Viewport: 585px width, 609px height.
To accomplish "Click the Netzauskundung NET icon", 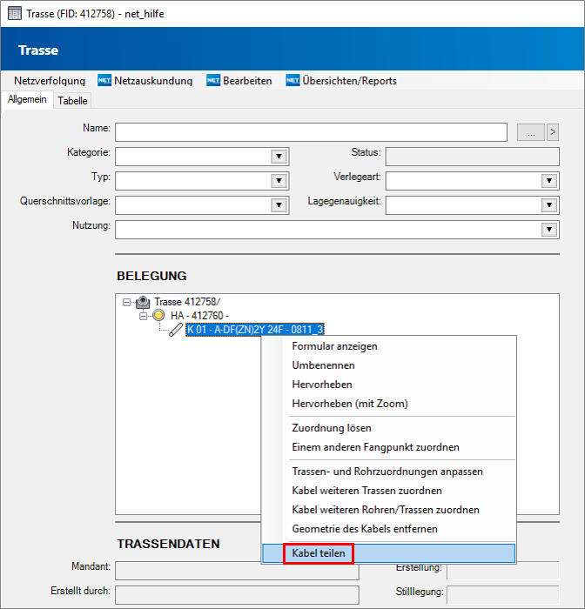I will pyautogui.click(x=104, y=81).
